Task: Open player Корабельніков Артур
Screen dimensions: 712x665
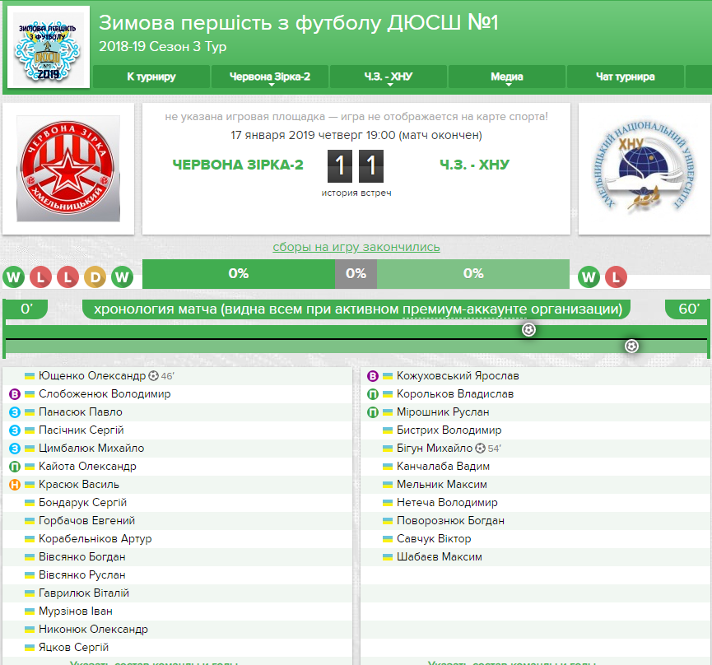Action: click(95, 539)
